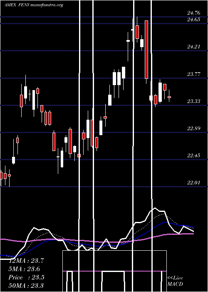The width and height of the screenshot is (208, 292).
Task: Click the 23.33 price level label
Action: click(194, 101)
